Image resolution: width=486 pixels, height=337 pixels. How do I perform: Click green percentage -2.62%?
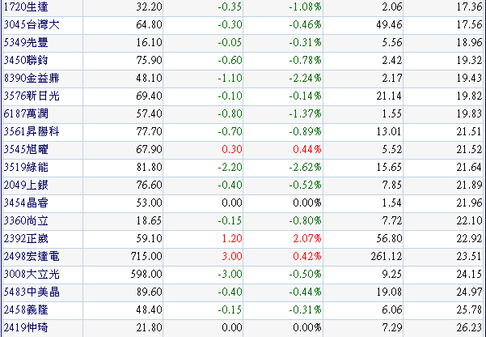pyautogui.click(x=306, y=167)
